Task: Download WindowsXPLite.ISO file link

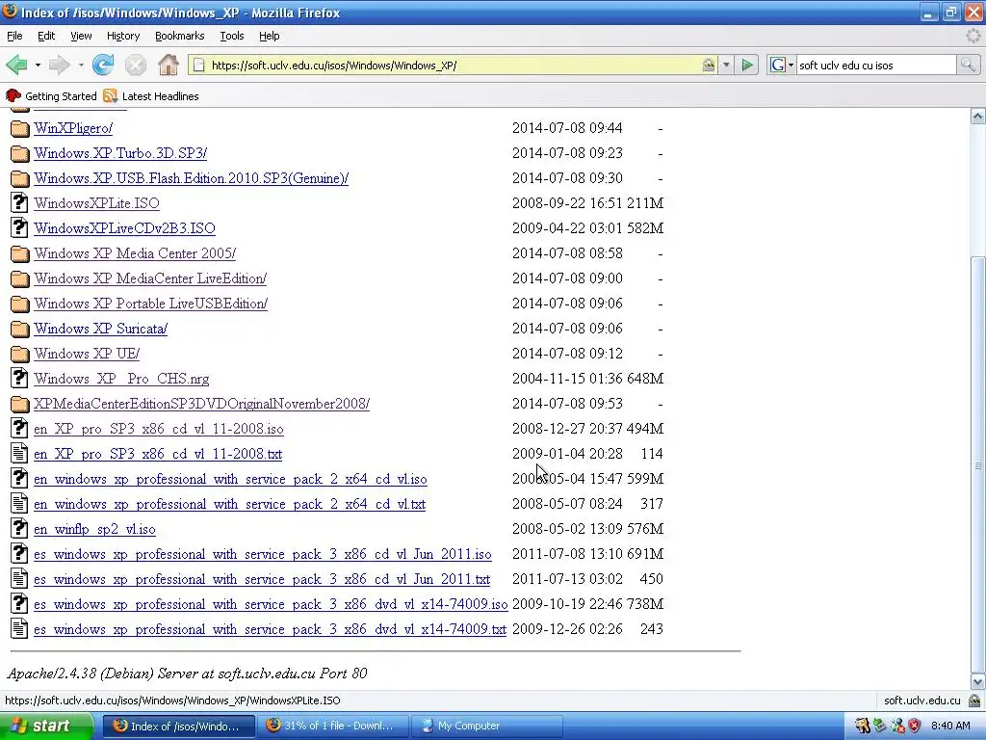Action: tap(96, 203)
